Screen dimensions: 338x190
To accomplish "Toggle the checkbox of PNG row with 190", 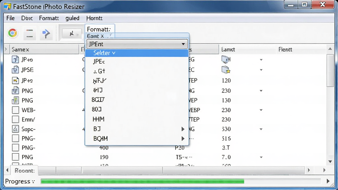I will click(15, 157).
